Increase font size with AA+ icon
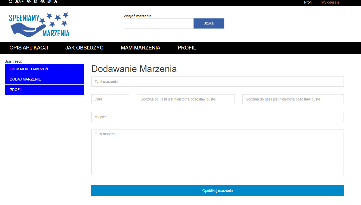The width and height of the screenshot is (361, 205). [19, 2]
